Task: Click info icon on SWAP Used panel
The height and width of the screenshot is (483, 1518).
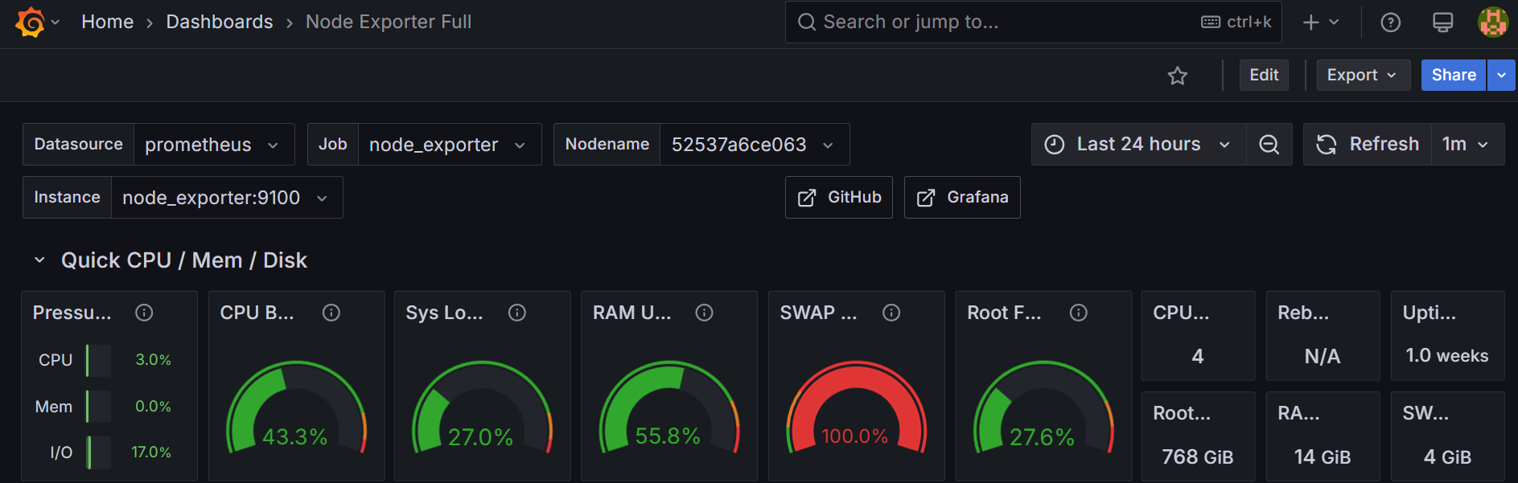Action: 891,313
